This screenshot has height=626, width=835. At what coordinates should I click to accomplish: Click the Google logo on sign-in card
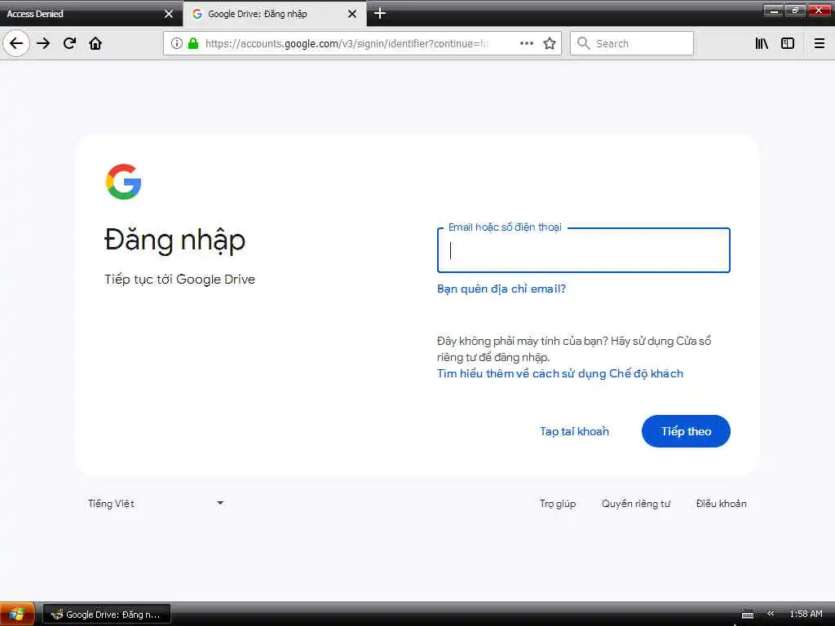pos(124,182)
